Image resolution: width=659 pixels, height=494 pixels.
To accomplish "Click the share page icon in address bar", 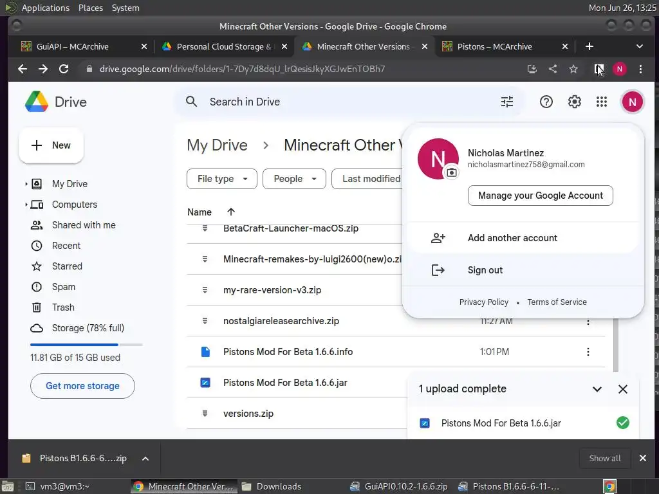I will click(x=553, y=69).
